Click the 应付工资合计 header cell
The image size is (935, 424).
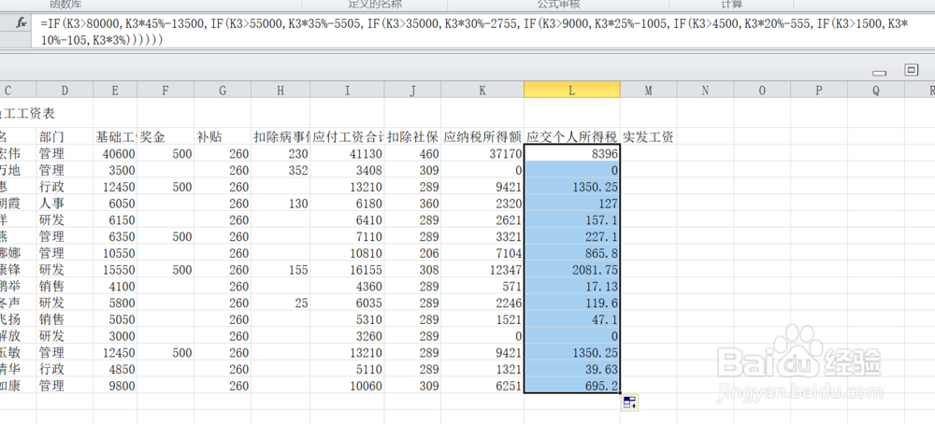tap(347, 137)
